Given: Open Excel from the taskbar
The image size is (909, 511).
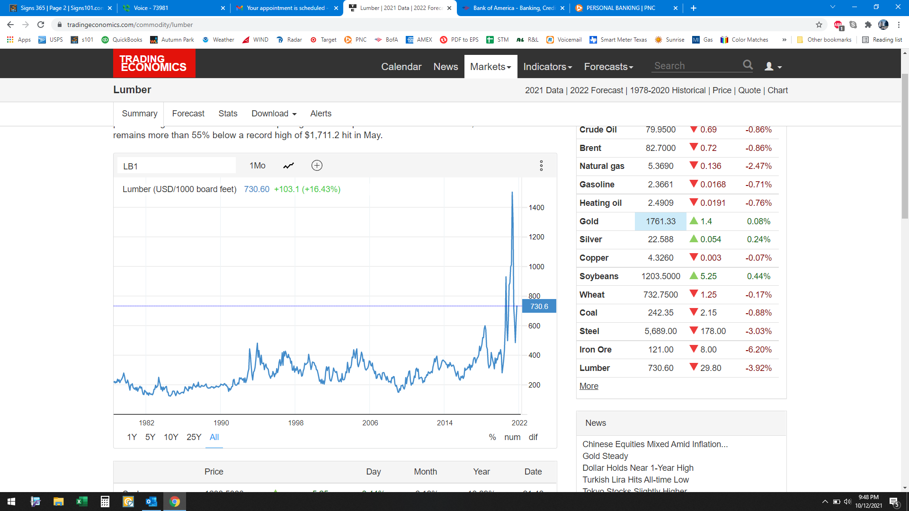Looking at the screenshot, I should [82, 502].
